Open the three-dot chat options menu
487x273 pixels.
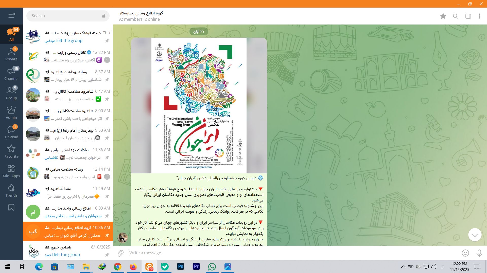pos(479,16)
